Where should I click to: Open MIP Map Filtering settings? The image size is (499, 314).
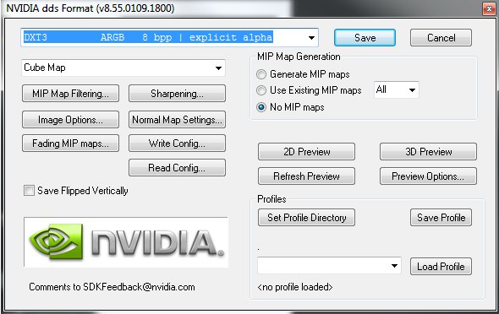[x=71, y=94]
